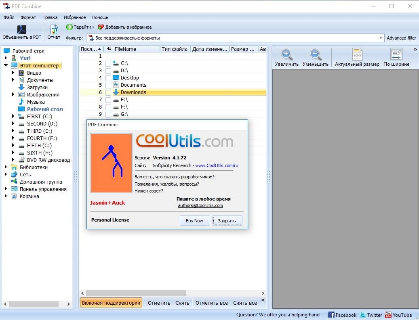The height and width of the screenshot is (320, 419).
Task: Check the C:\ row checkbox
Action: pos(108,63)
